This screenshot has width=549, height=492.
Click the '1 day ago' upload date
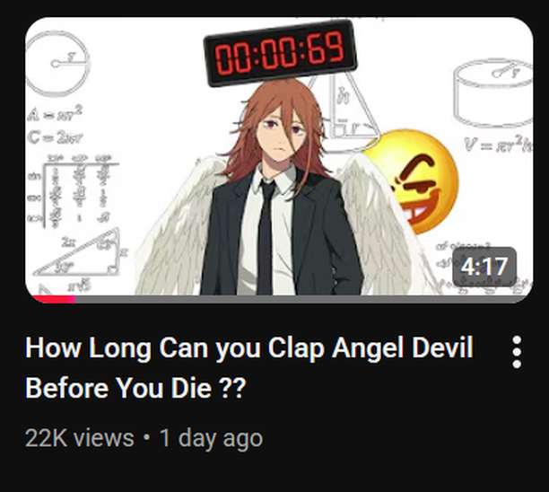(x=211, y=438)
